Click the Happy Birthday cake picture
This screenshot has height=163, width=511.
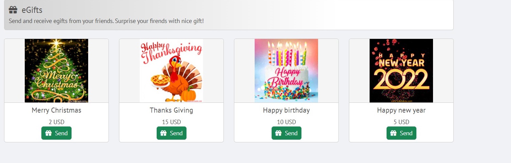[286, 71]
